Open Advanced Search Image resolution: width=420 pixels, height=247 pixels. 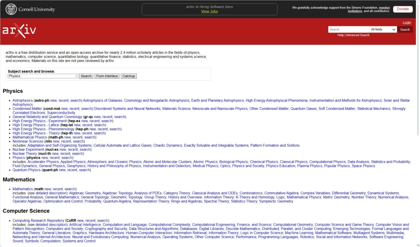point(357,35)
